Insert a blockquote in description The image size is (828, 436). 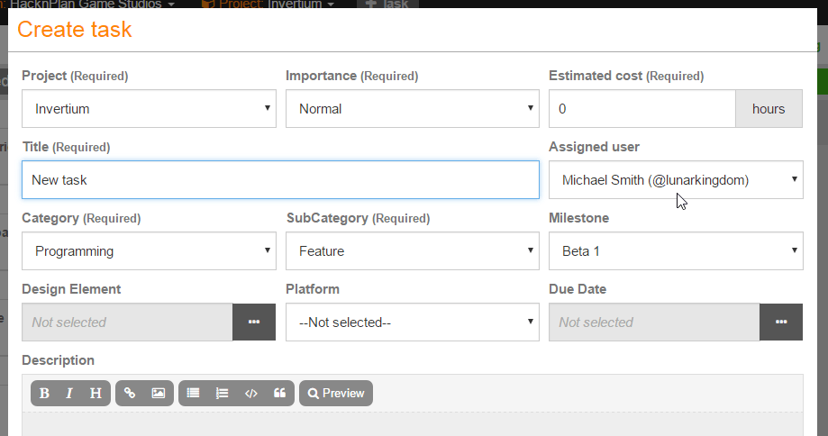[x=279, y=393]
